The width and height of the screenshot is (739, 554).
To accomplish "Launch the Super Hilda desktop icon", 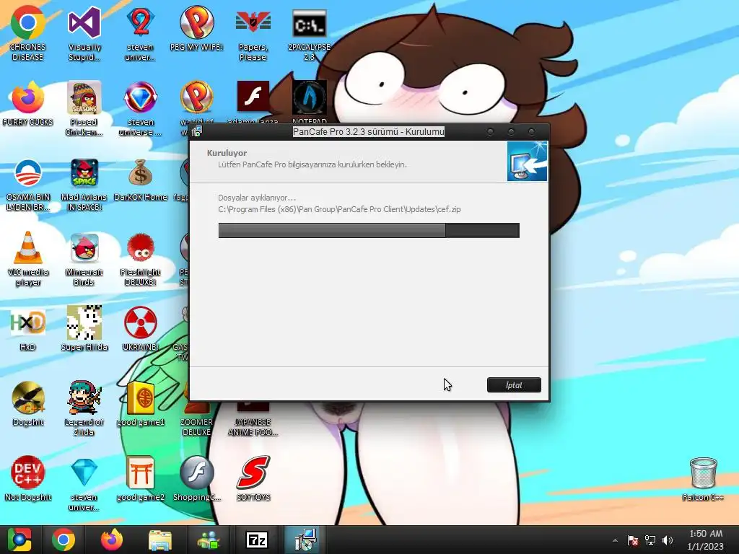I will click(x=84, y=322).
